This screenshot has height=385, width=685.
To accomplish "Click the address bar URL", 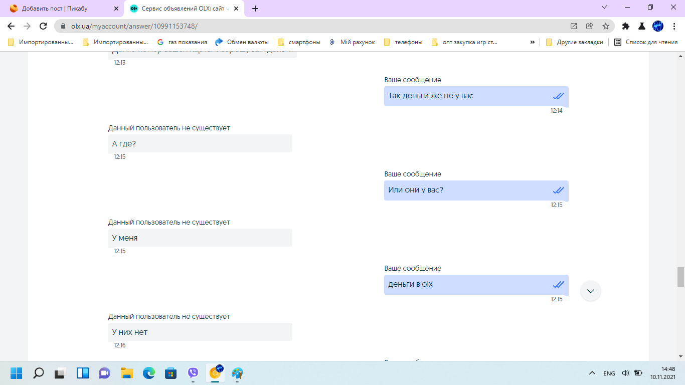I will 134,26.
